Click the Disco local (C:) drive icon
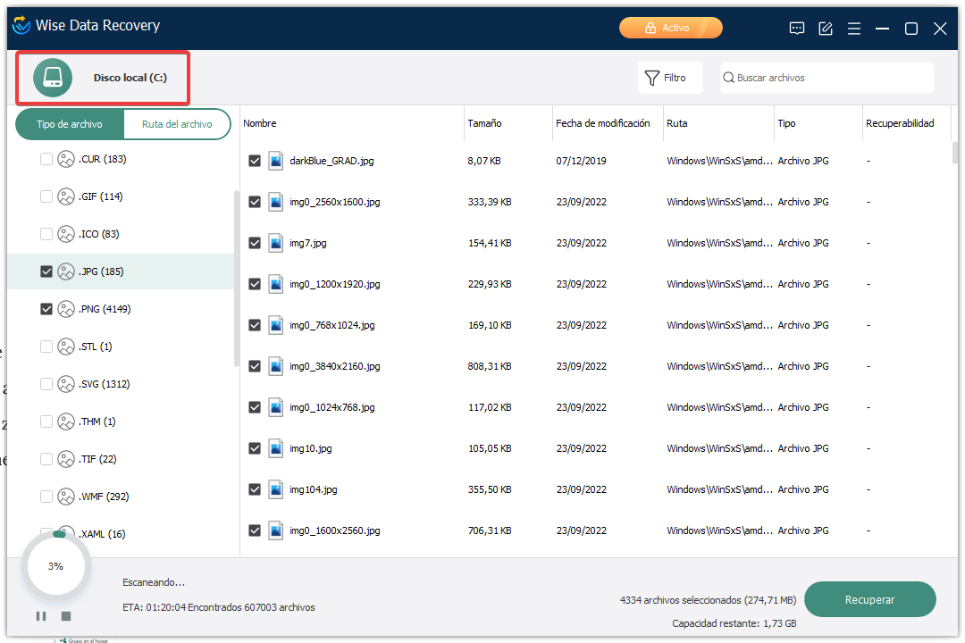965x643 pixels. tap(53, 78)
